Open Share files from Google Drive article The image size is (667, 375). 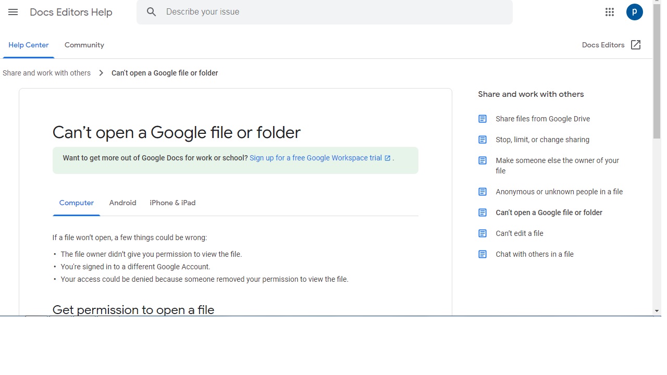[543, 119]
